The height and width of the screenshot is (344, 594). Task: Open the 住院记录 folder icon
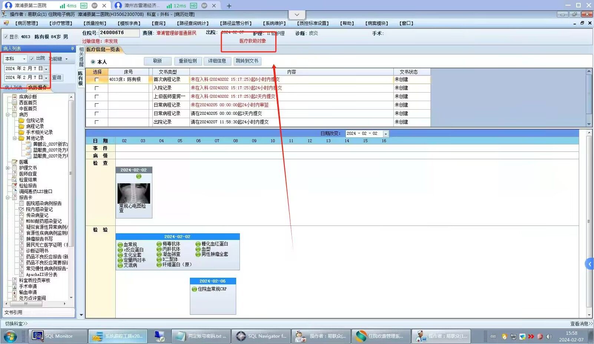pyautogui.click(x=22, y=120)
